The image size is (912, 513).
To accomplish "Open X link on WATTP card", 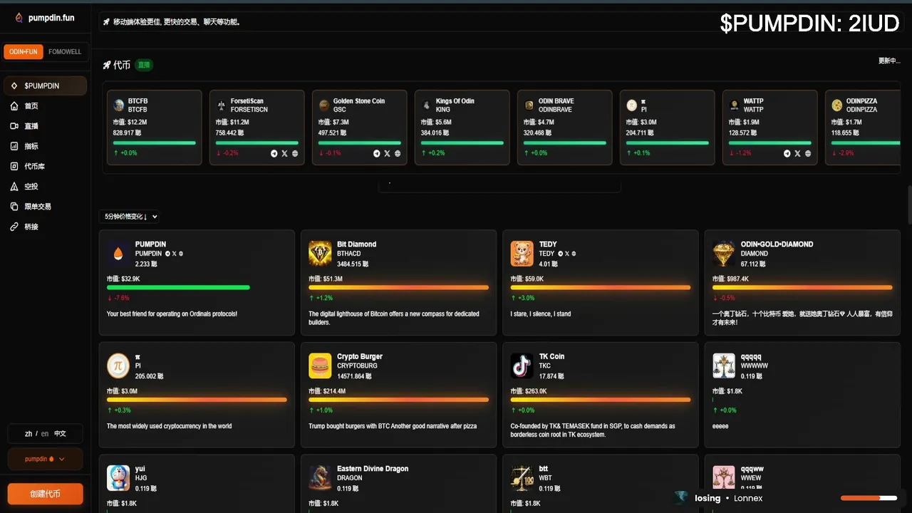I will (x=797, y=153).
